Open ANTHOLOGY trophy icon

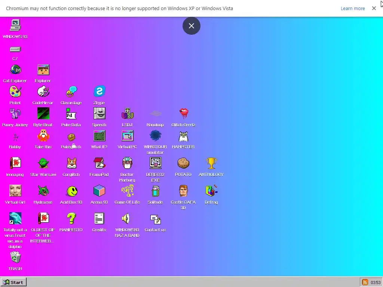[211, 163]
